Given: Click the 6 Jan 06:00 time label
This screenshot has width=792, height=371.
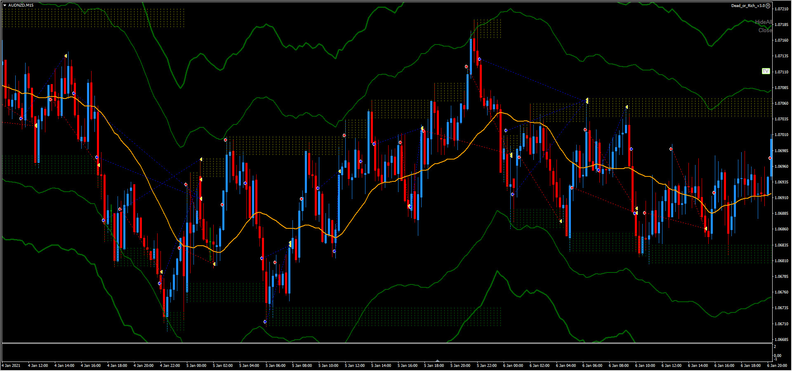Looking at the screenshot, I should [592, 366].
